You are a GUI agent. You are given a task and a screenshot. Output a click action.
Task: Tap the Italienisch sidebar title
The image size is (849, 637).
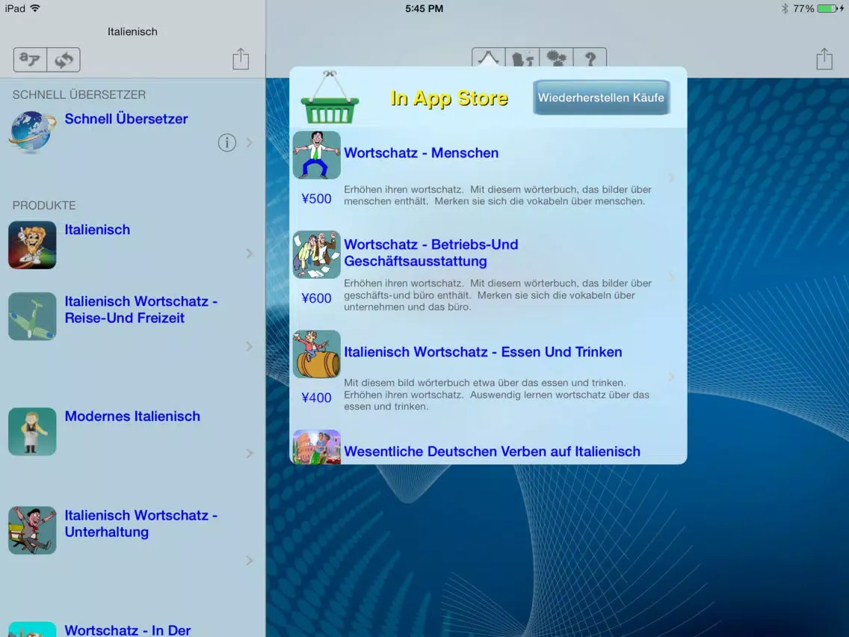[132, 31]
